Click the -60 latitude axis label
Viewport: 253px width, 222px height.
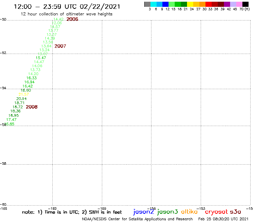(x=3, y=205)
